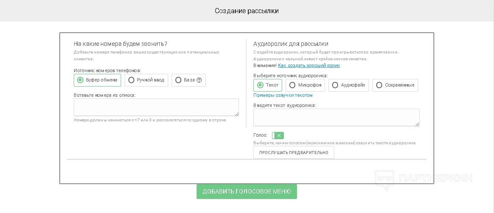
Task: Toggle the Голос voice gender switch
Action: coord(278,135)
